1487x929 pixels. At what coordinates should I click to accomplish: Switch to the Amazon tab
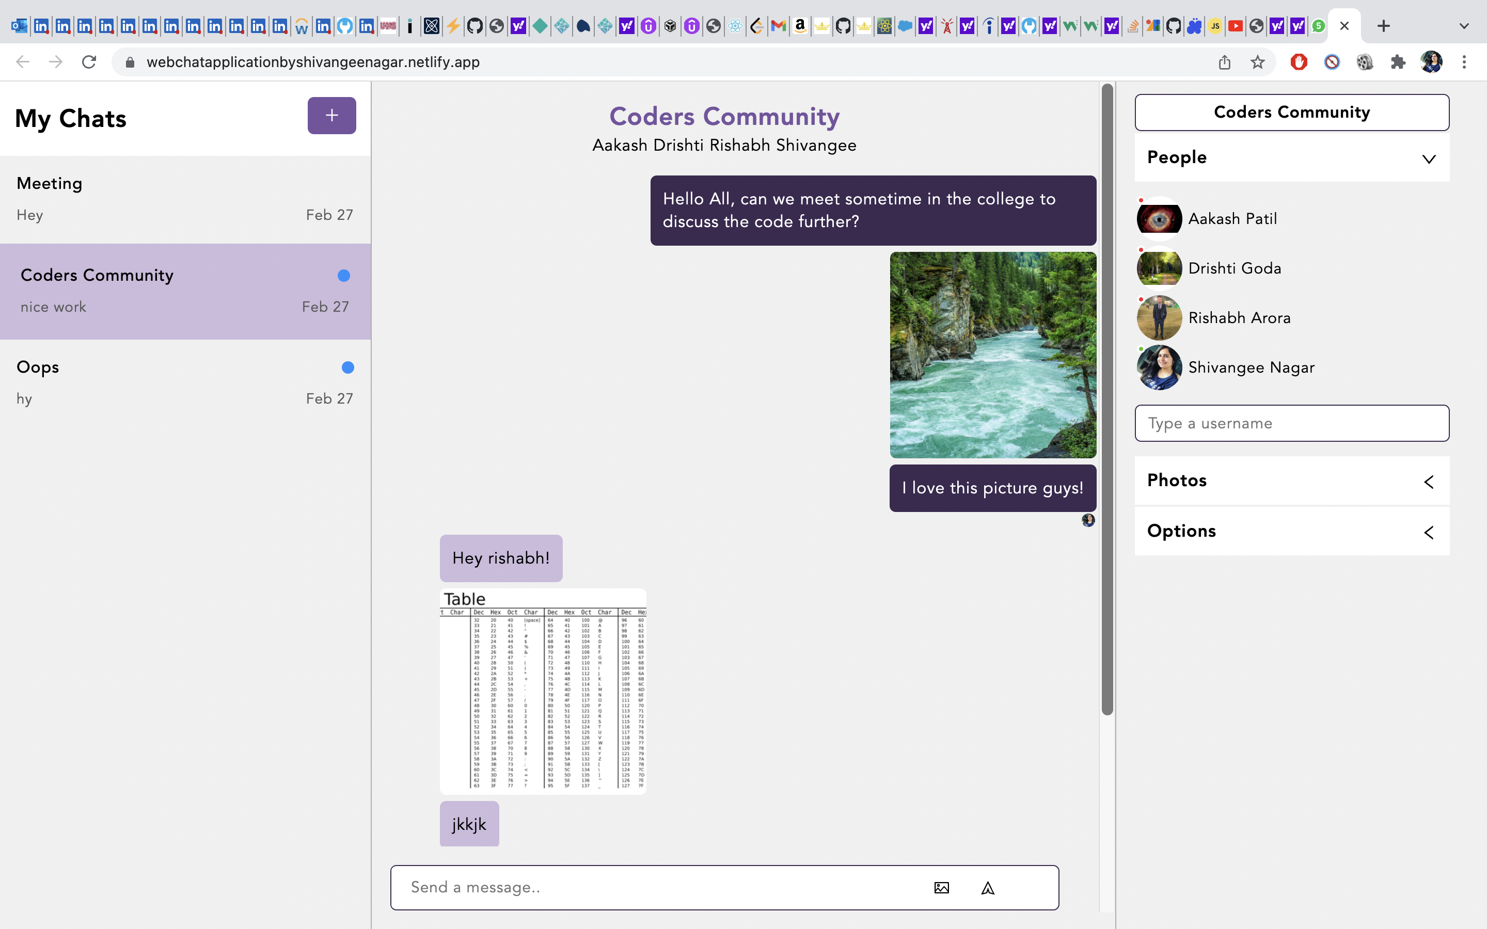tap(799, 26)
